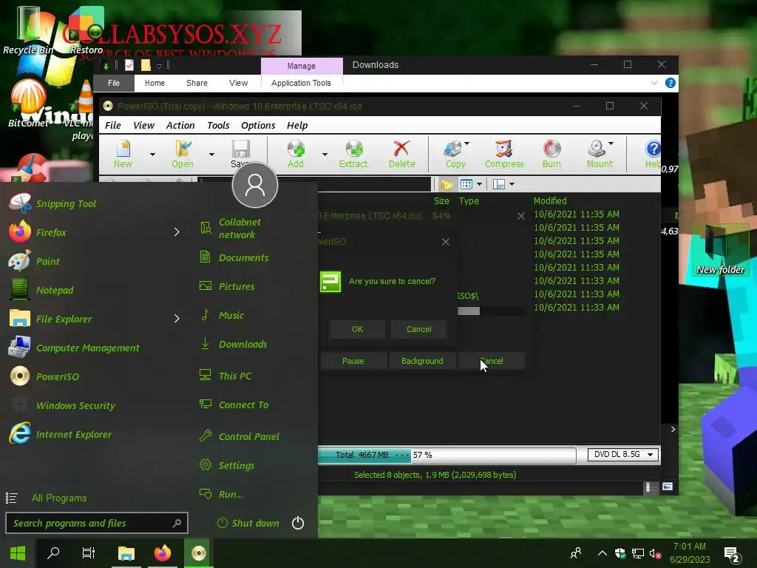
Task: Click the folders view icon in PowerISO
Action: tap(446, 184)
